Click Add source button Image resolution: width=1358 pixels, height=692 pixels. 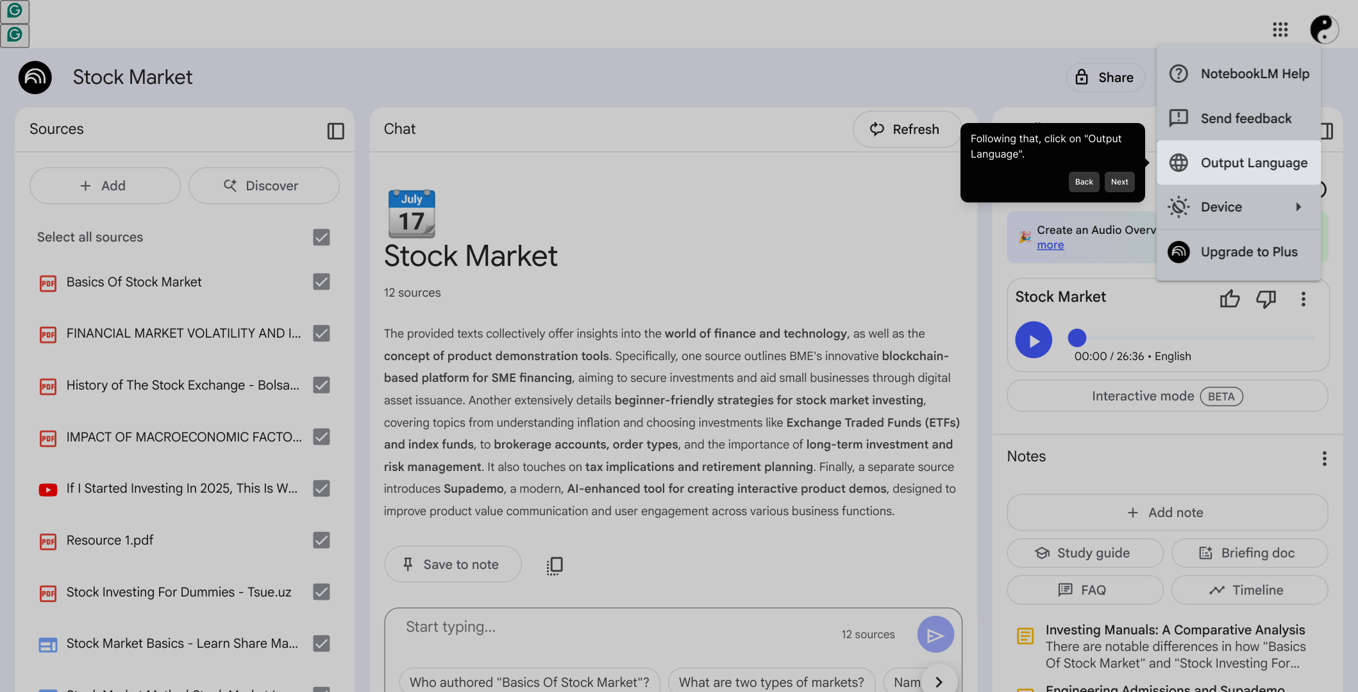tap(105, 186)
